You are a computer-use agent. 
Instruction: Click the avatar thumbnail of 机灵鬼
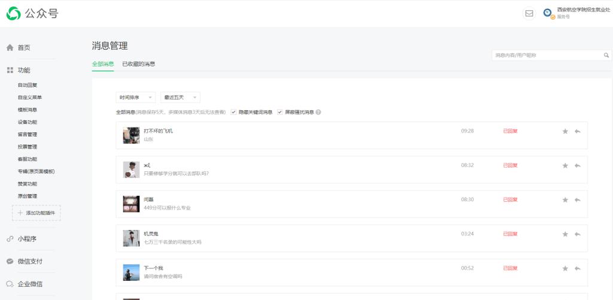click(x=131, y=238)
